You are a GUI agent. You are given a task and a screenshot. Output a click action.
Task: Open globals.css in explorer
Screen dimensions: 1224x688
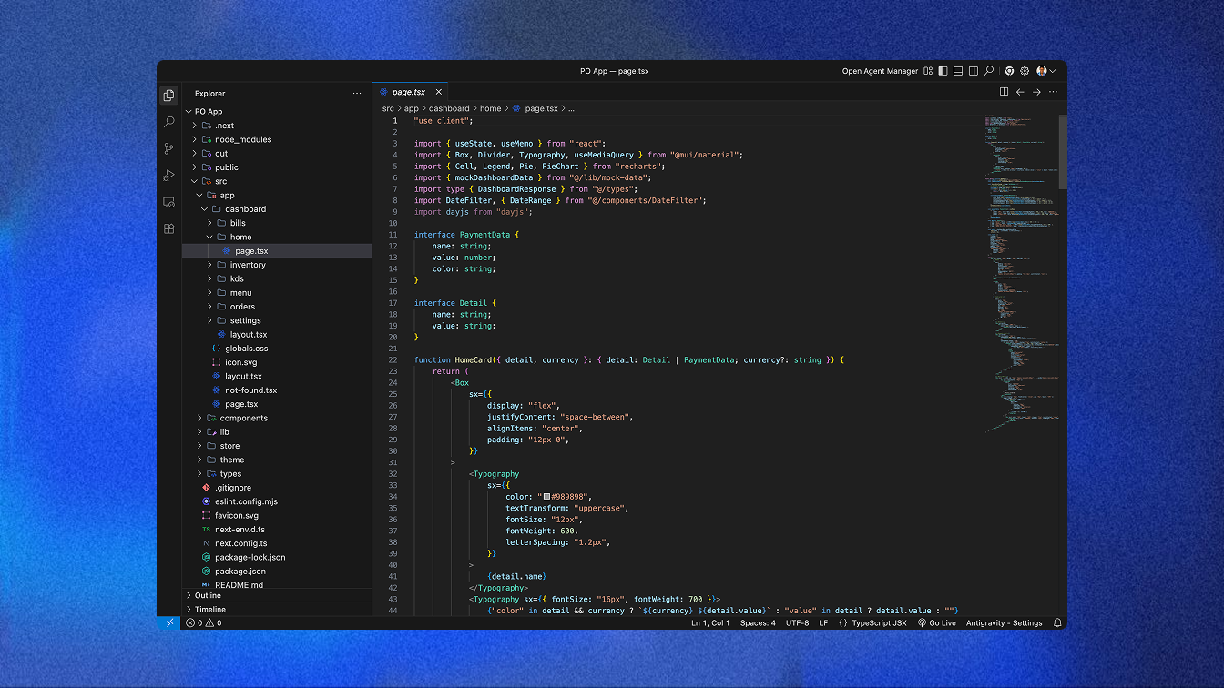(x=277, y=349)
